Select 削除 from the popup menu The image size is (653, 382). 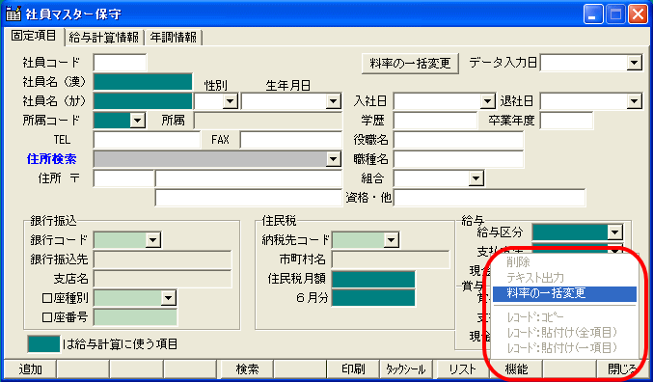(x=564, y=262)
